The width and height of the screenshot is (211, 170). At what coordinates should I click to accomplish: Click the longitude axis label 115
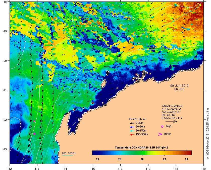93,168
